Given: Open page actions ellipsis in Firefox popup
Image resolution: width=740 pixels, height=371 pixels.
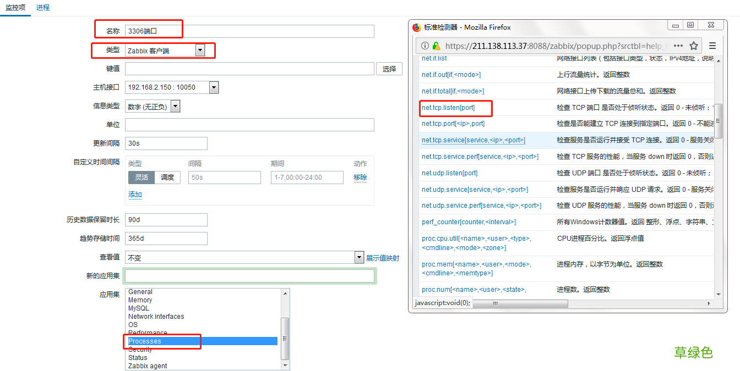Looking at the screenshot, I should (678, 46).
